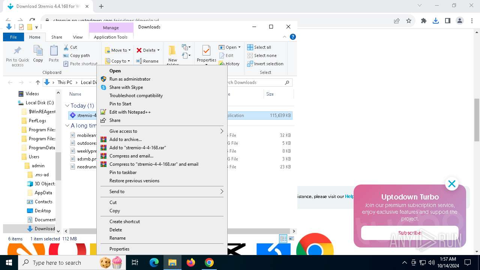Click the Paste ribbon icon
Image resolution: width=480 pixels, height=270 pixels.
click(x=54, y=54)
